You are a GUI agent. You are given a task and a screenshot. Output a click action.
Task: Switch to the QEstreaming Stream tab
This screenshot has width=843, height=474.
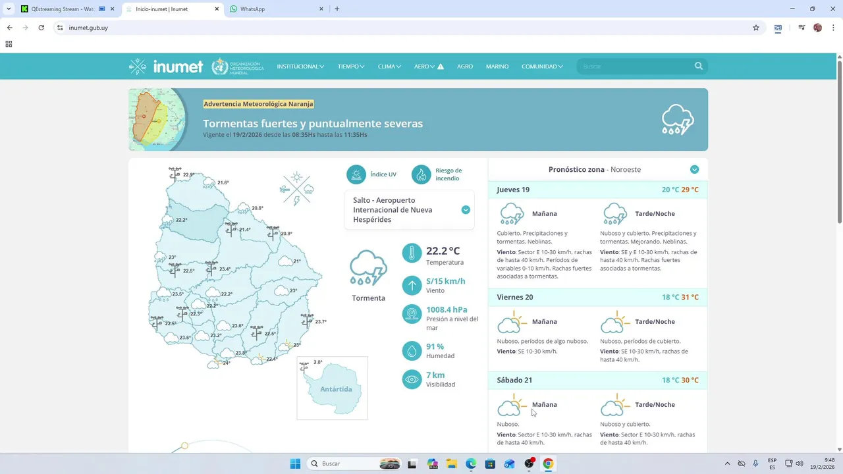(x=67, y=9)
